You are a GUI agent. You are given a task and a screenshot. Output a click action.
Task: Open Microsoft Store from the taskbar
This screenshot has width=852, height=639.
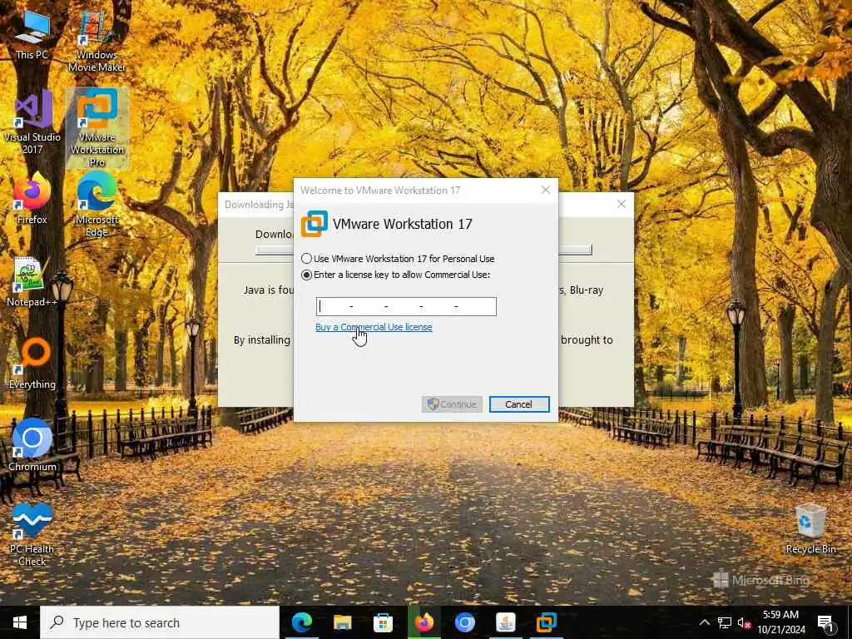click(383, 622)
